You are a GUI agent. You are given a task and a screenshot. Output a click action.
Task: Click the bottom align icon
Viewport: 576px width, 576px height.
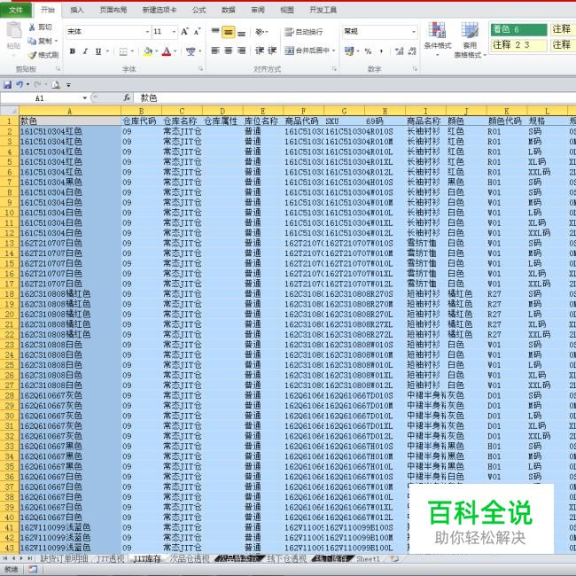[241, 32]
